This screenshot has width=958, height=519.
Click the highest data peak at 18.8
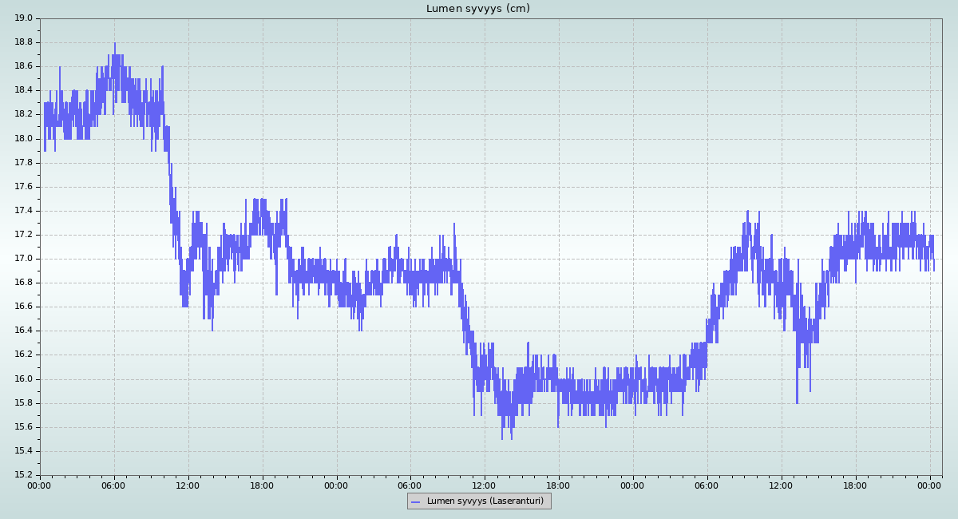coord(115,44)
